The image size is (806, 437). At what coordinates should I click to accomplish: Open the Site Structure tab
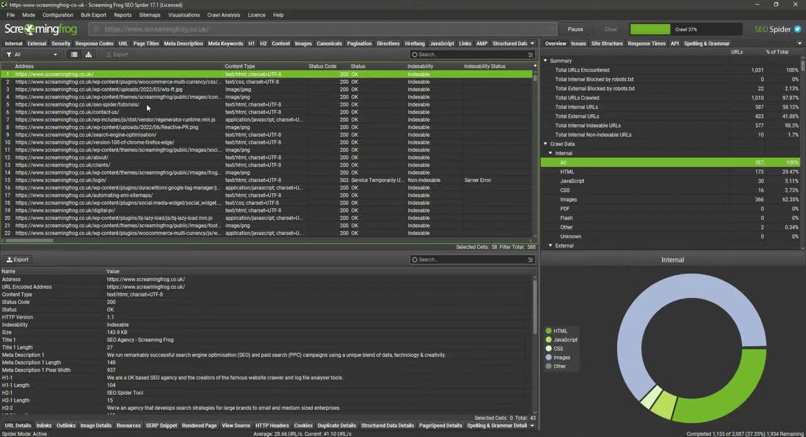pos(607,43)
